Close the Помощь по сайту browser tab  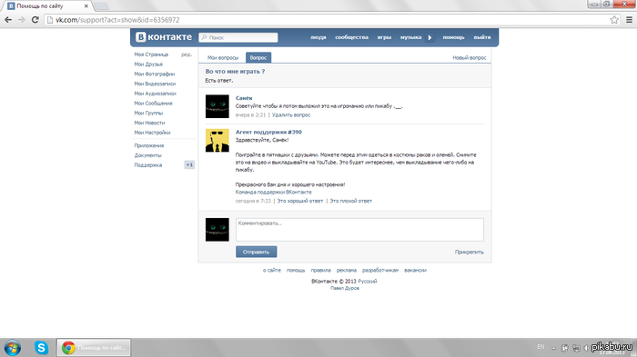pyautogui.click(x=86, y=6)
